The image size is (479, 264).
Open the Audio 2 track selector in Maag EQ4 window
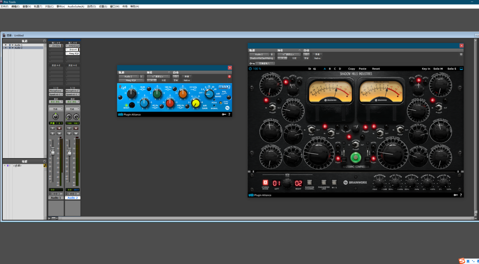point(129,76)
